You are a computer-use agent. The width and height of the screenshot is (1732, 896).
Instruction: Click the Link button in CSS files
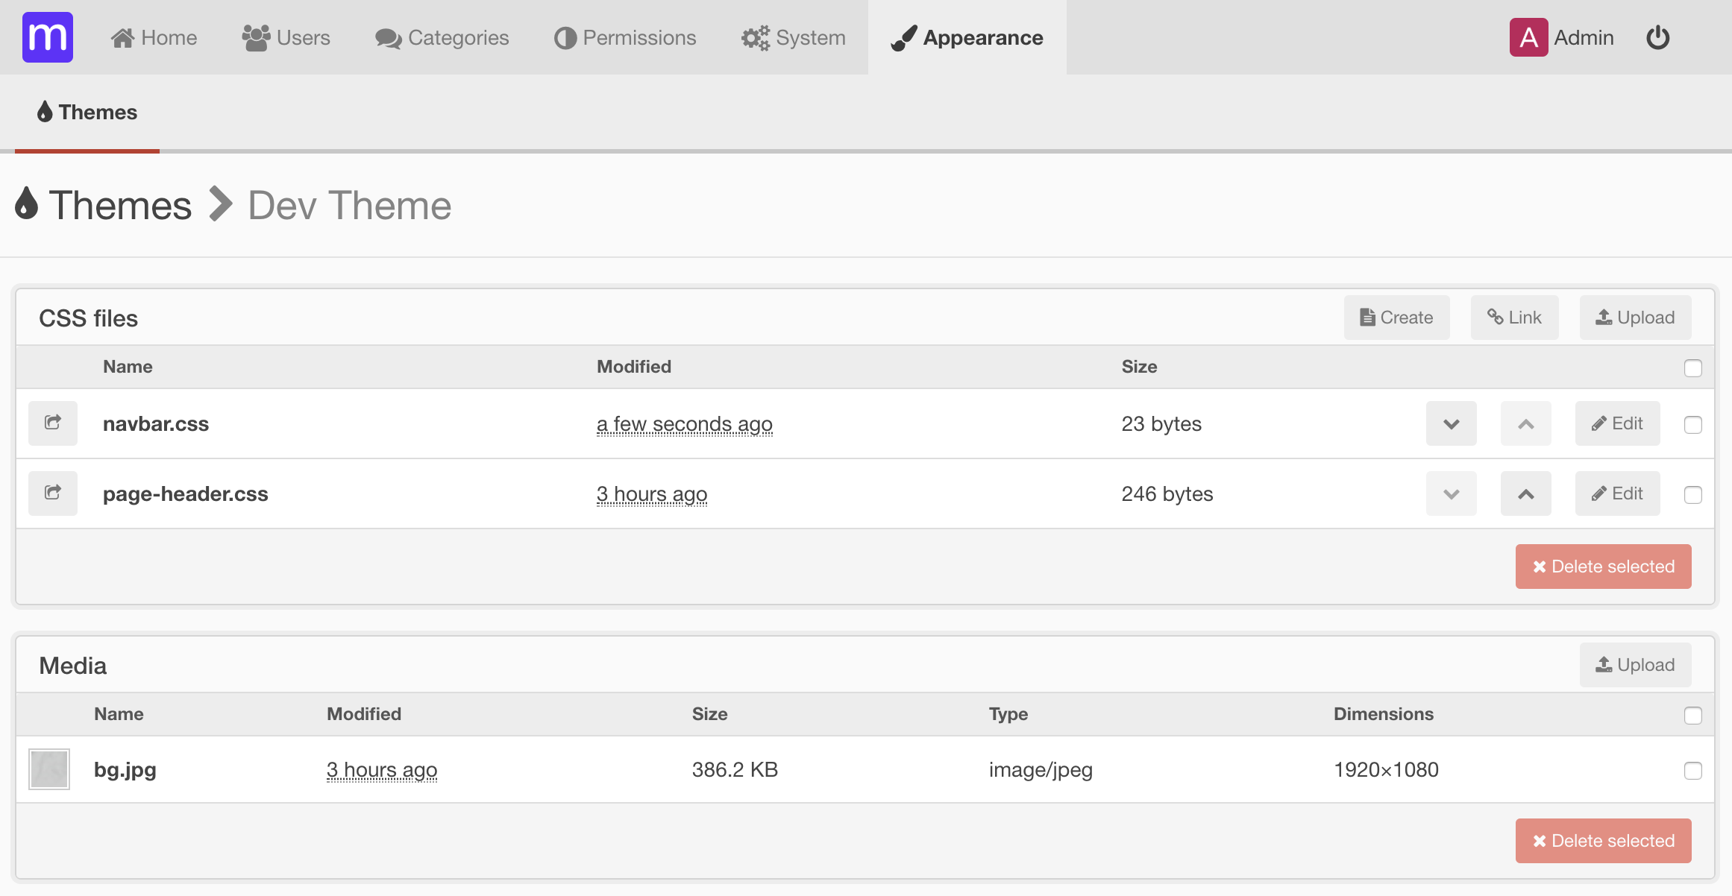pos(1514,318)
